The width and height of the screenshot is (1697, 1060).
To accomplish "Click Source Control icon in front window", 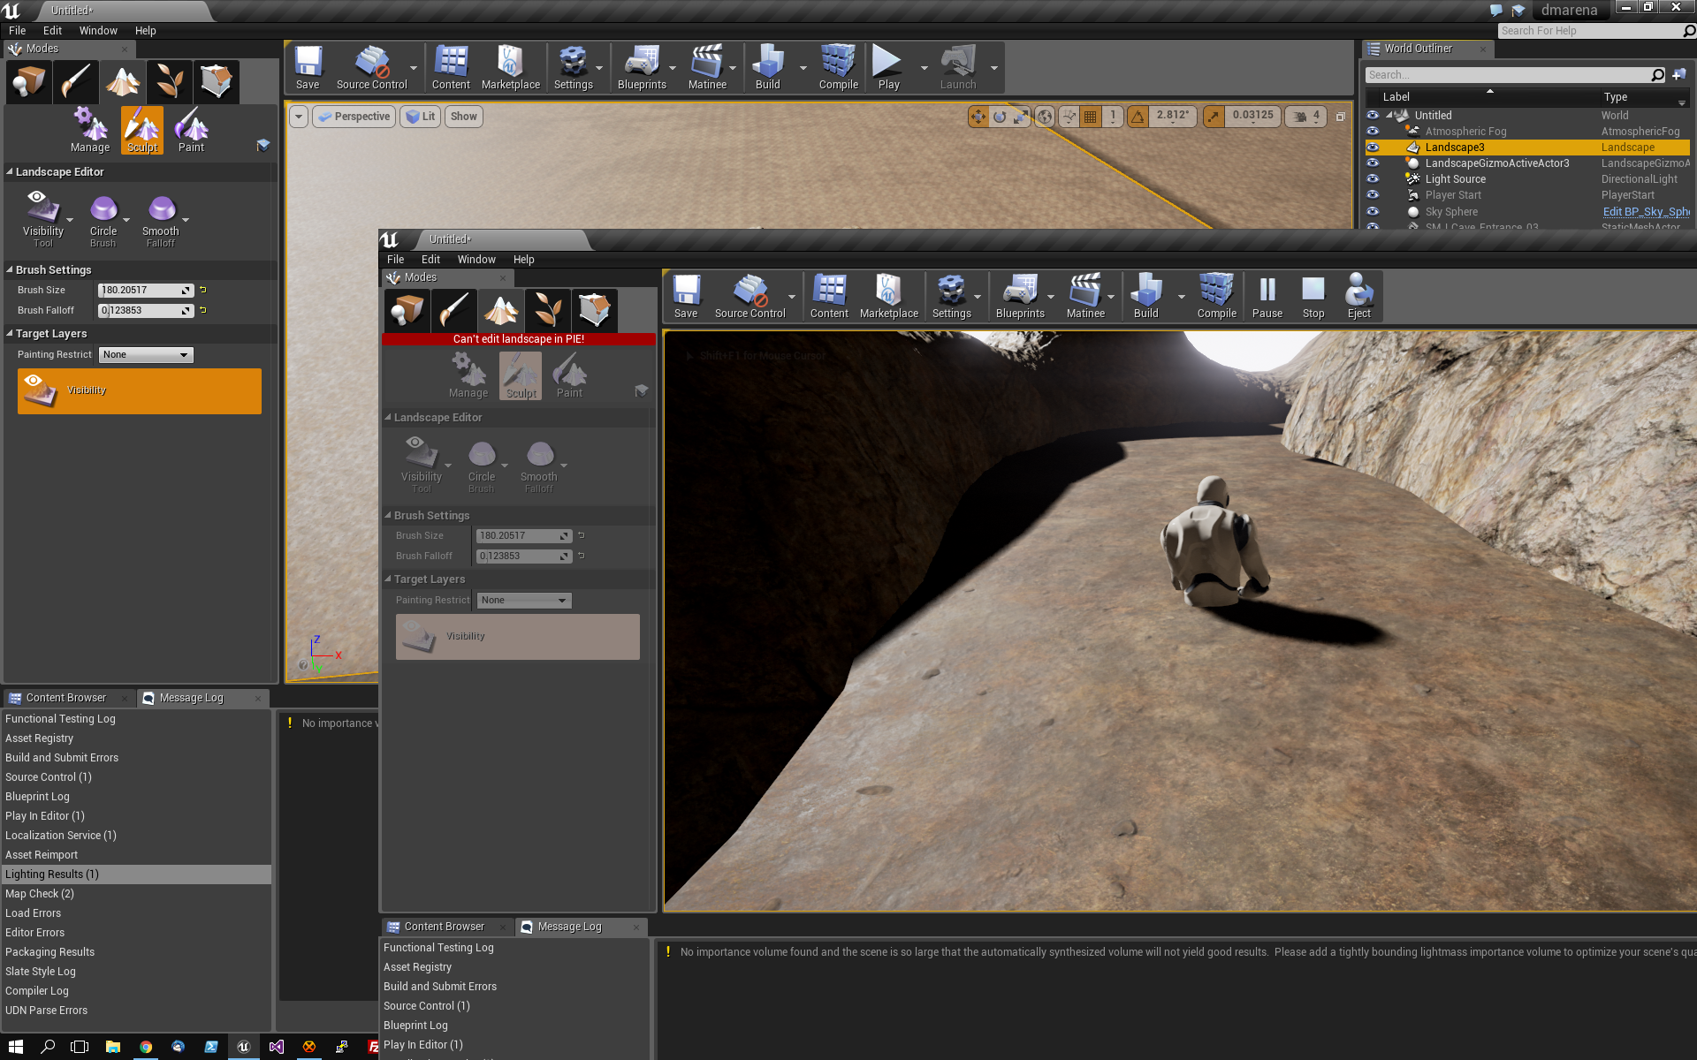I will pyautogui.click(x=750, y=297).
